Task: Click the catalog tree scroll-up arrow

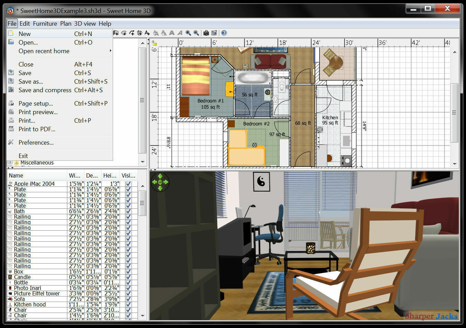Action: [x=143, y=43]
